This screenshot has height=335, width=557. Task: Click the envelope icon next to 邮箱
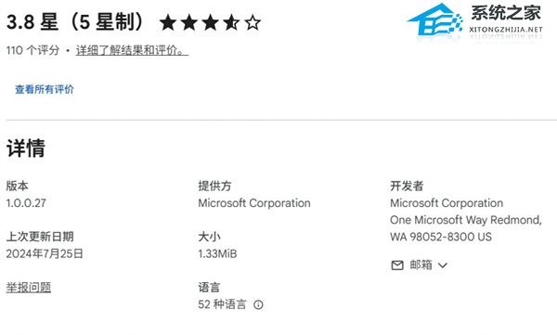pos(397,265)
